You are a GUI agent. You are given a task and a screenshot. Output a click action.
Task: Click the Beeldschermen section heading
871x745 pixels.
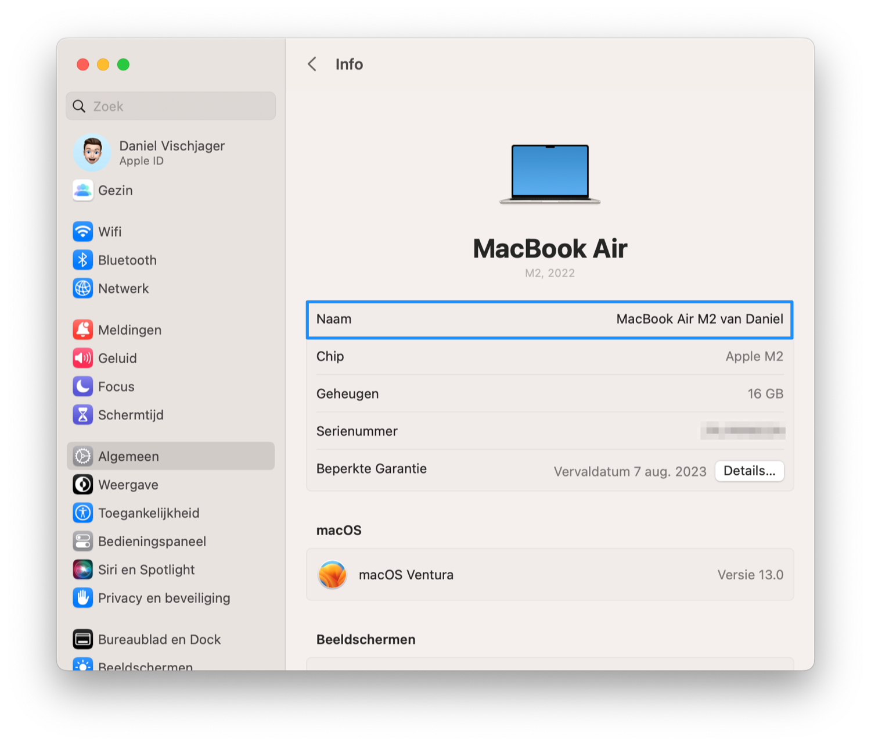(366, 640)
